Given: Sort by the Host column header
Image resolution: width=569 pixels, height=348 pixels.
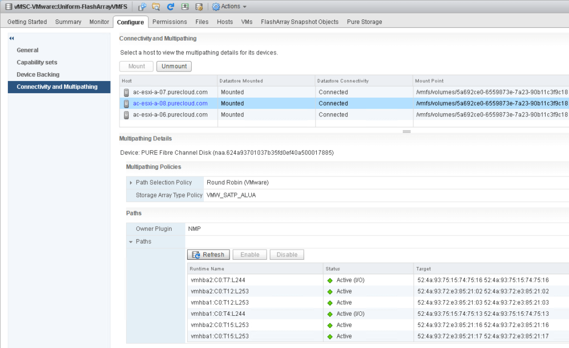Looking at the screenshot, I should point(169,81).
